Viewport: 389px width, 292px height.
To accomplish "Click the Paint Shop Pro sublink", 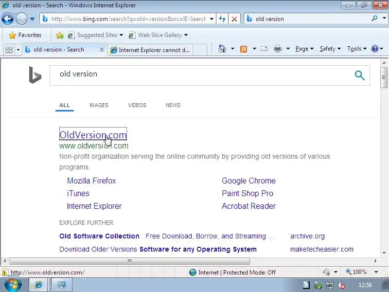I will (x=248, y=193).
